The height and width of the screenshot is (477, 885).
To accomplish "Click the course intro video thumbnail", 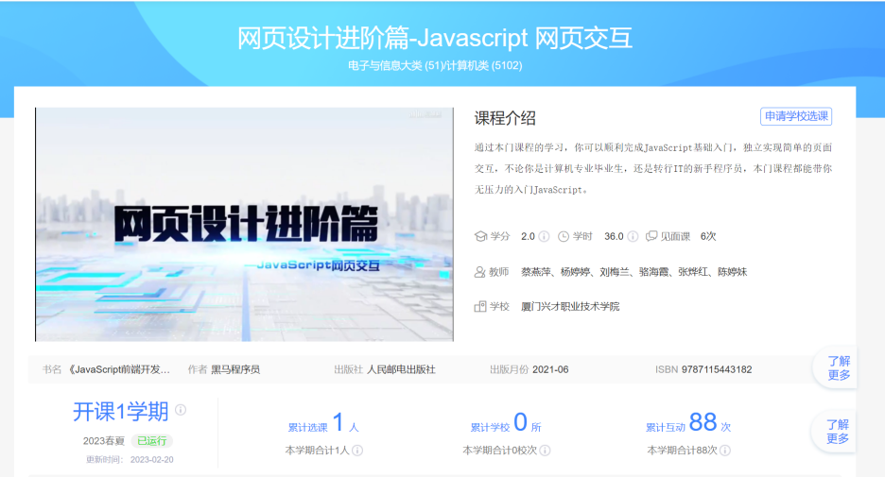I will click(x=244, y=224).
